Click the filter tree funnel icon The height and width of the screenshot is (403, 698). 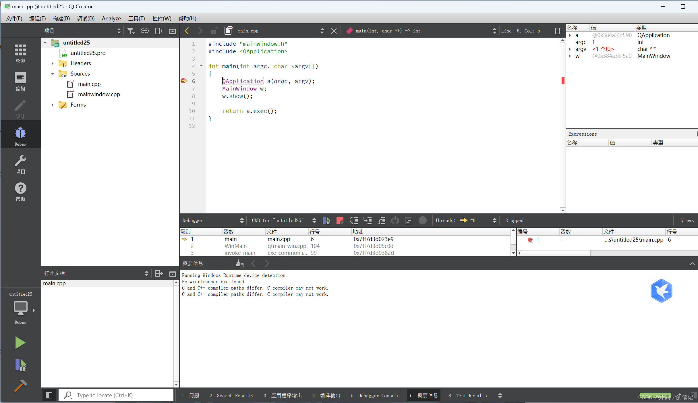click(x=131, y=31)
